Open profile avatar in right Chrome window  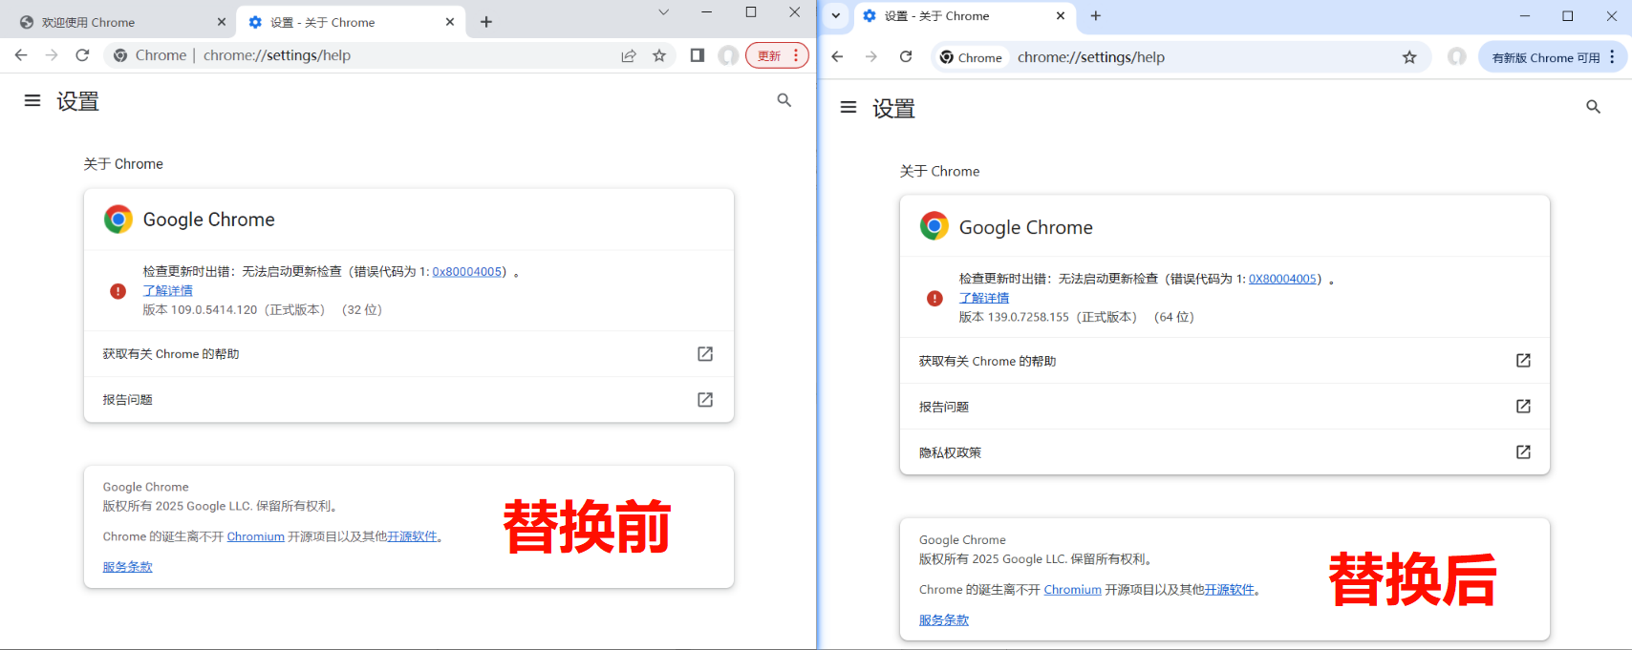(x=1457, y=57)
